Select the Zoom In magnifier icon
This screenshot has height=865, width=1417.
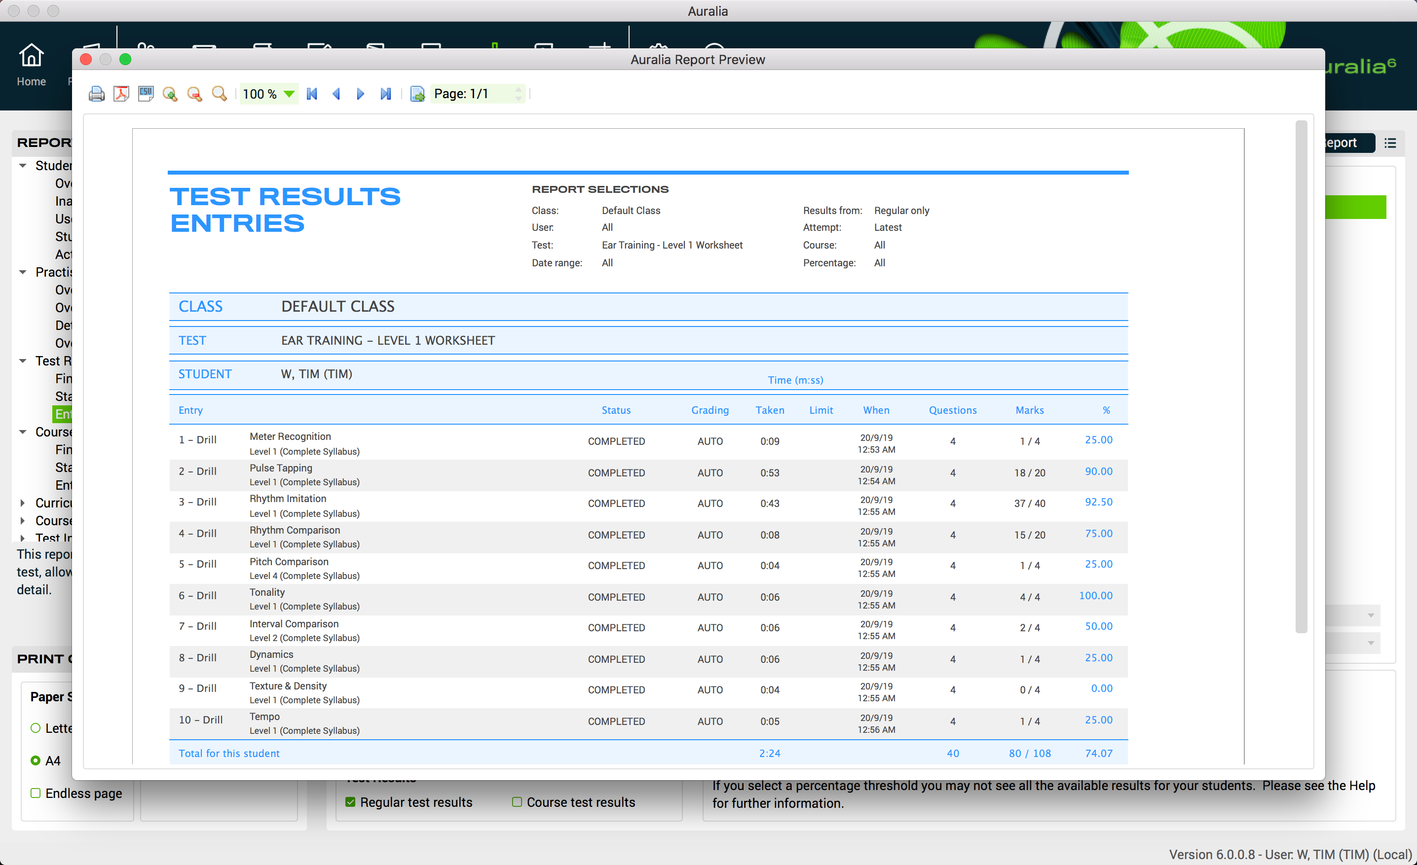click(170, 93)
